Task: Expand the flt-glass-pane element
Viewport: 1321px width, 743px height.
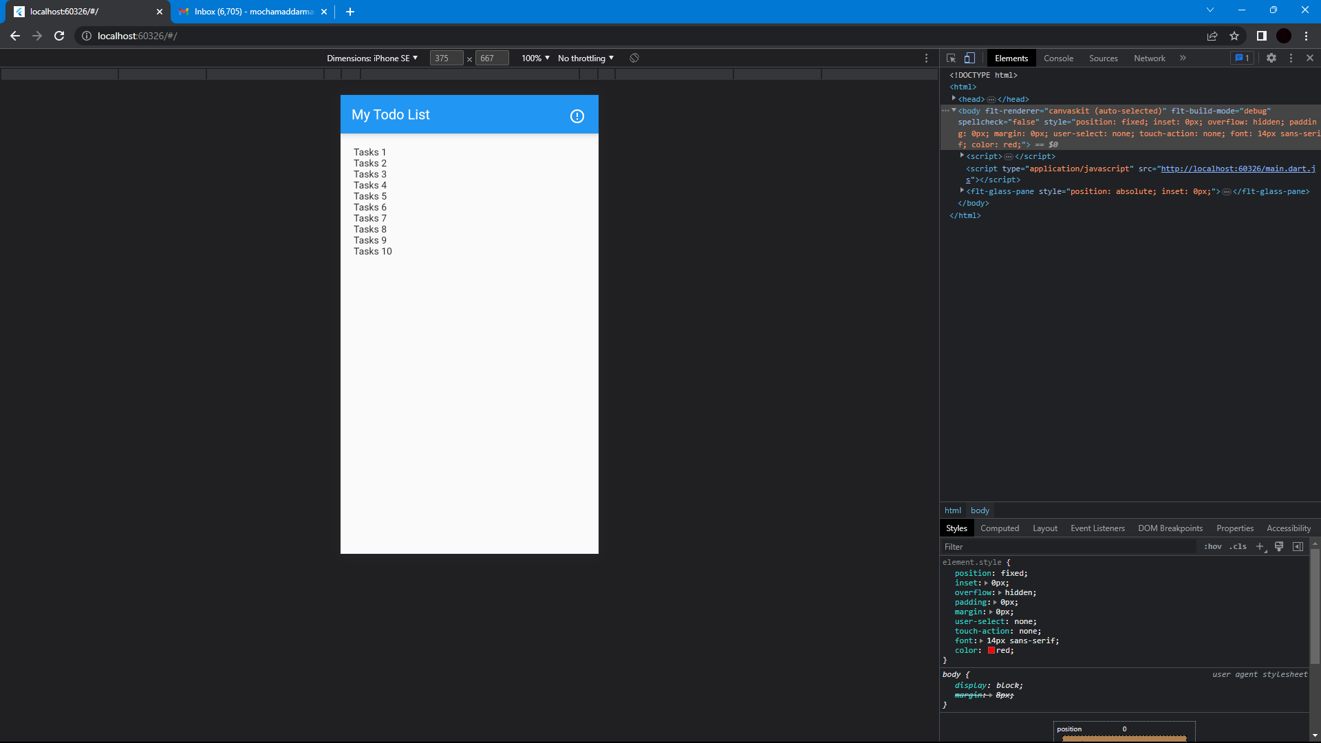Action: (961, 191)
